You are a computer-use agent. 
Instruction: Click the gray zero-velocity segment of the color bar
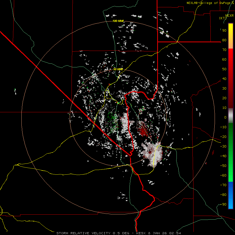click(231, 116)
